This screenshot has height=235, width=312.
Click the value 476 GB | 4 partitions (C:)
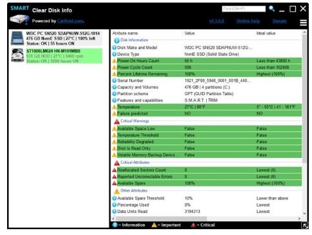[207, 87]
